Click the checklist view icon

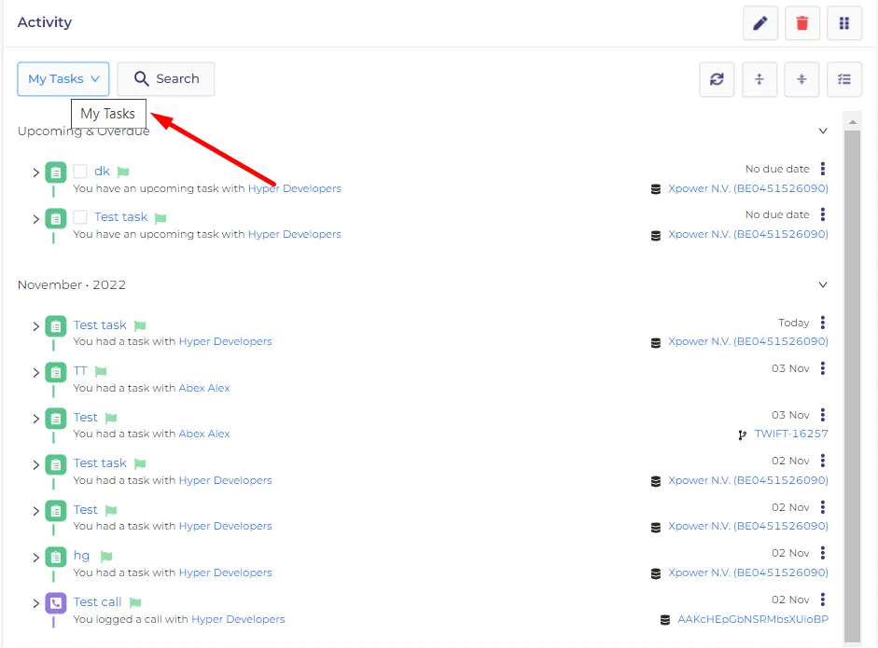[843, 79]
